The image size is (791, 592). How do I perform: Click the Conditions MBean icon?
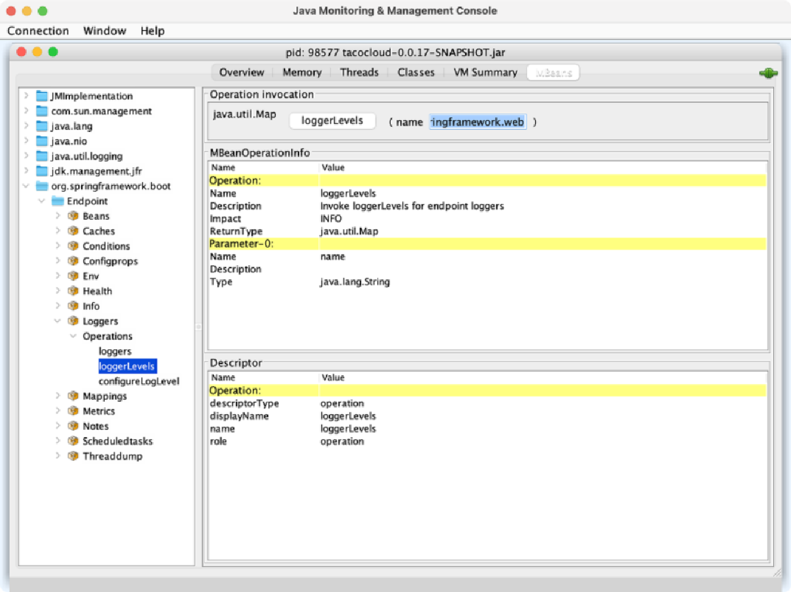pos(73,246)
